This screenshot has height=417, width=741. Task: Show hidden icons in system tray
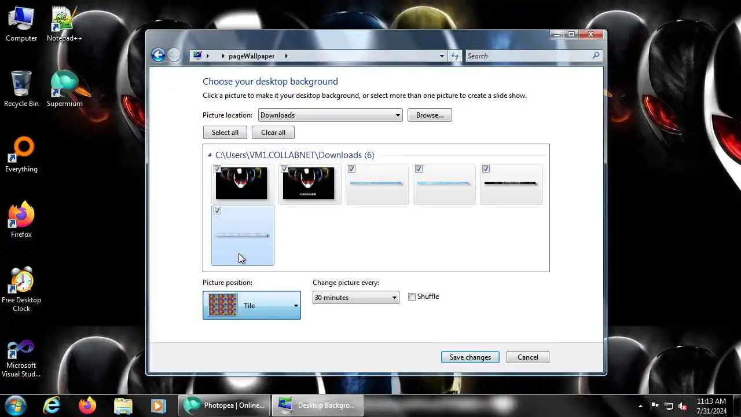click(640, 406)
